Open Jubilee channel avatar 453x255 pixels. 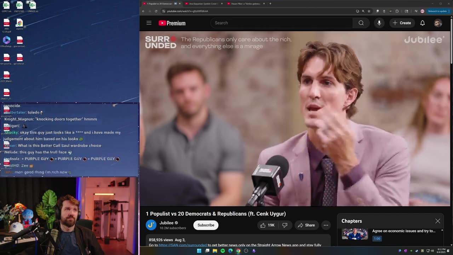(151, 225)
